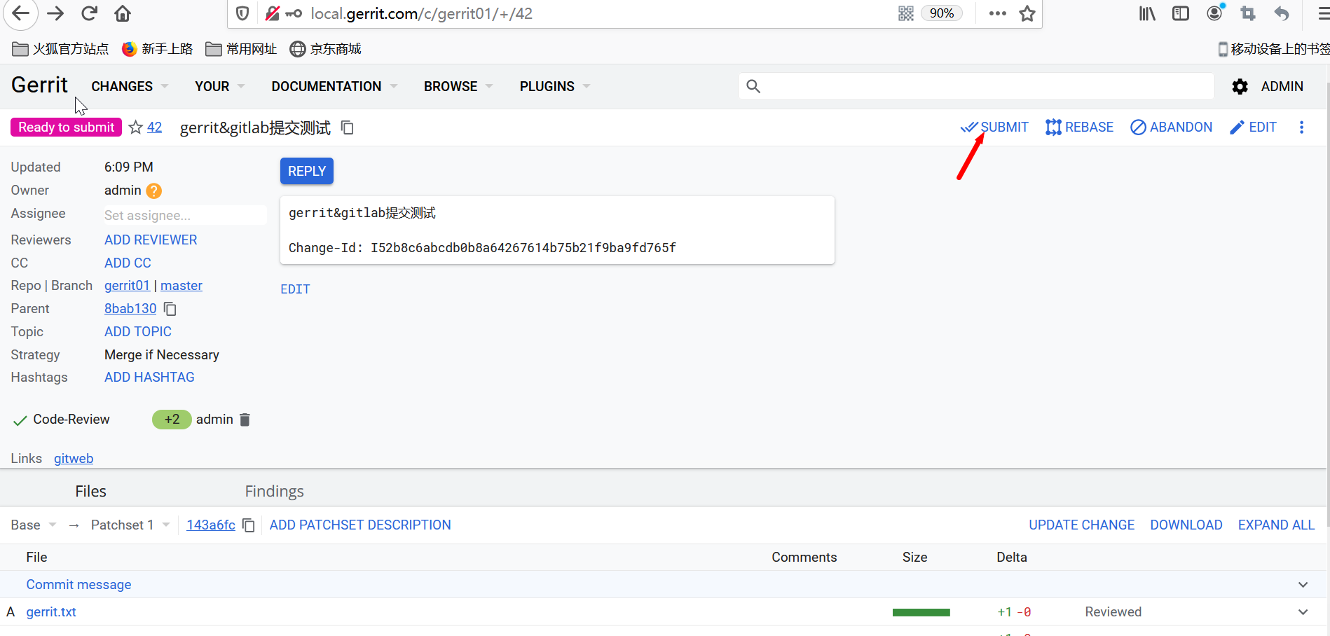
Task: Open the more actions three-dot menu
Action: (1301, 127)
